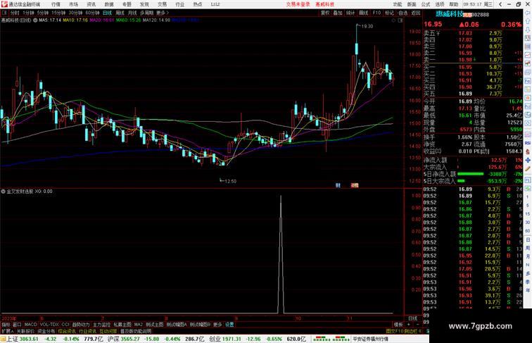Screen dimensions: 532x343
Task: Open the 帮助 menu
Action: click(x=453, y=4)
